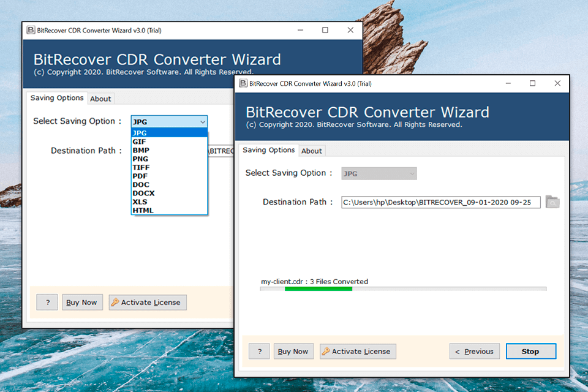588x392 pixels.
Task: Click the Stop button
Action: 530,352
